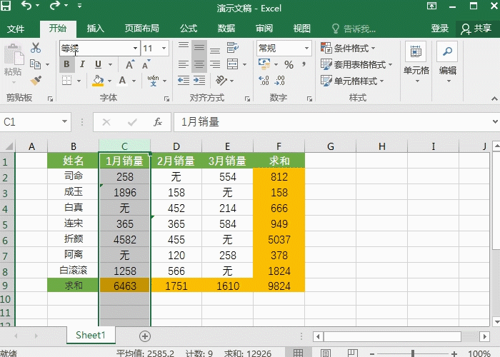Click Merge and Center icon
500x357 pixels.
tap(232, 64)
